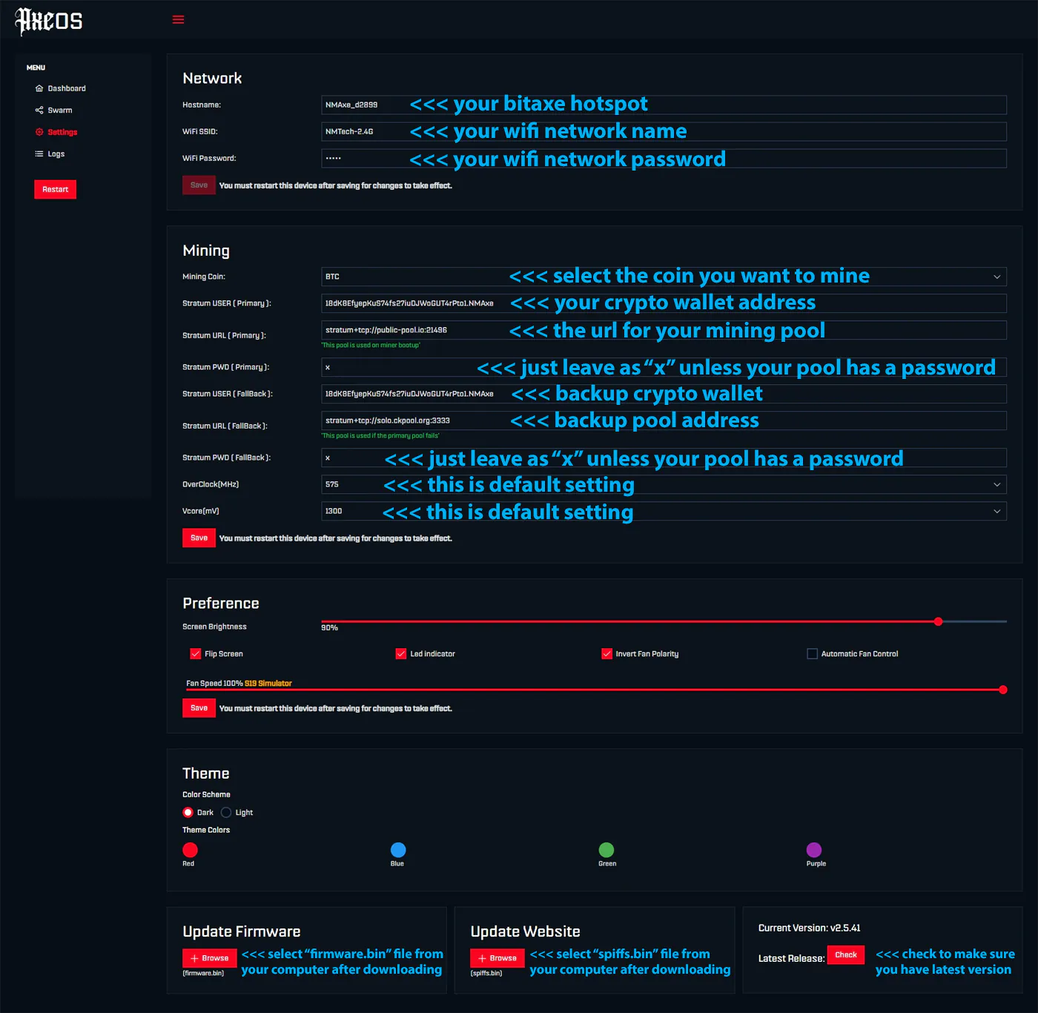Choose the Blue theme color swatch

(x=398, y=850)
